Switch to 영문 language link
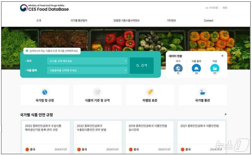 (225, 8)
